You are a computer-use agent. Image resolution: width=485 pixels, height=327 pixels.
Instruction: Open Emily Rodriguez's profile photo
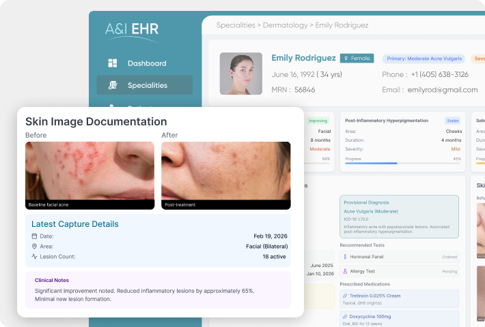[241, 74]
